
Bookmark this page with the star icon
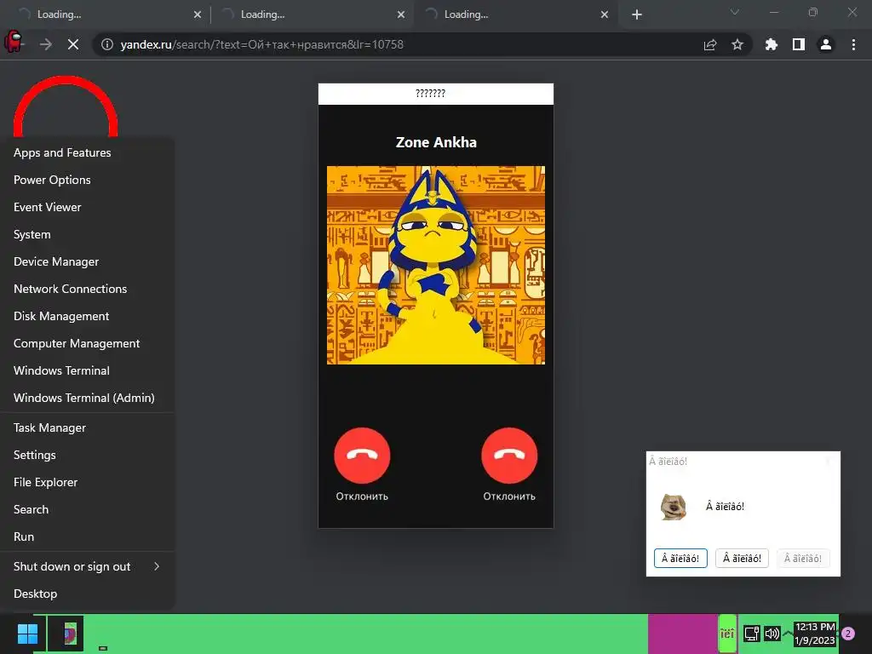[x=737, y=44]
